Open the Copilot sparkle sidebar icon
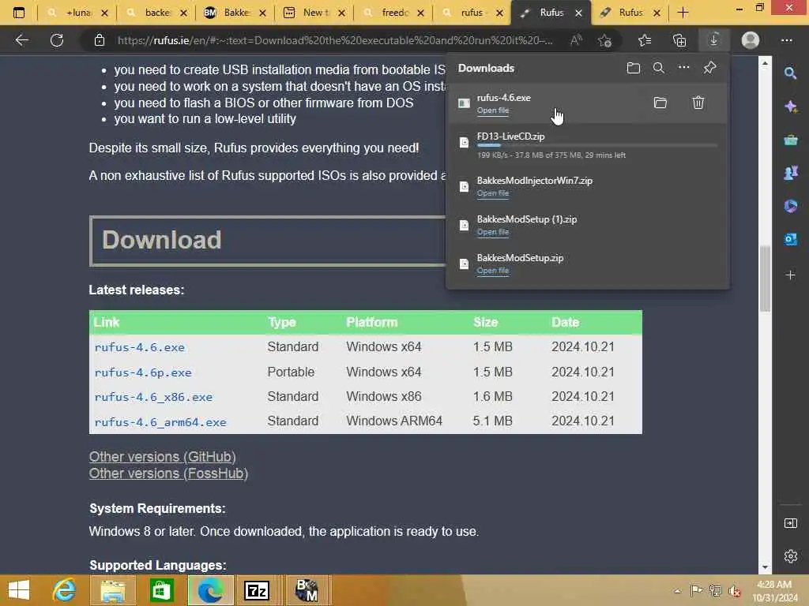 pos(790,107)
